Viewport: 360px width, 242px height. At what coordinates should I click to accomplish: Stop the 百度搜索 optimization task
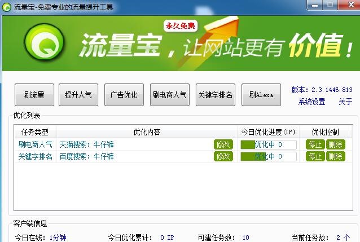pyautogui.click(x=315, y=156)
